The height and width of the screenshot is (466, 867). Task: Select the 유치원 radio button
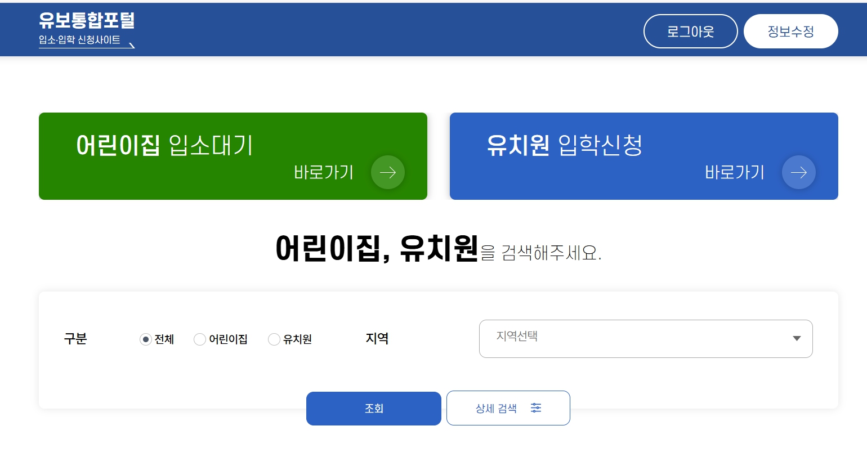pyautogui.click(x=274, y=339)
